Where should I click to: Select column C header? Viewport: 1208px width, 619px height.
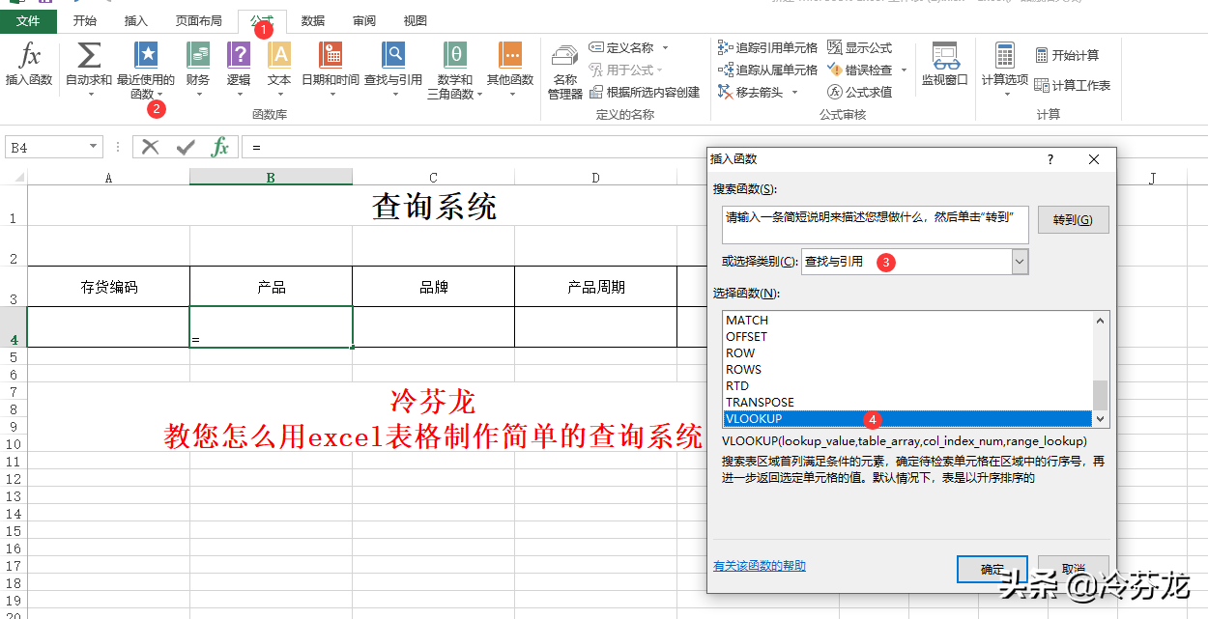(x=433, y=177)
